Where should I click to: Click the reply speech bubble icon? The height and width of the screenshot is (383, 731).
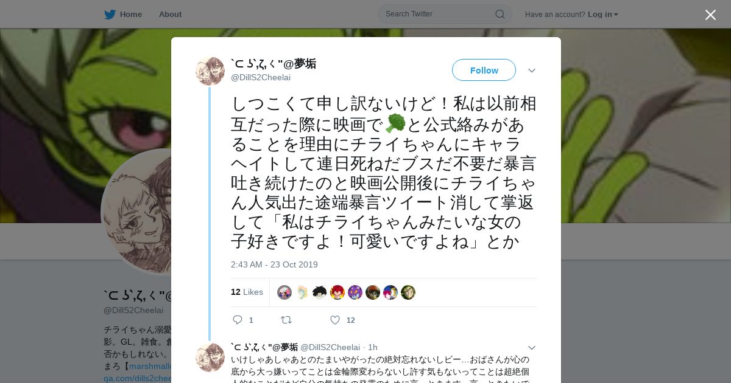click(x=238, y=320)
